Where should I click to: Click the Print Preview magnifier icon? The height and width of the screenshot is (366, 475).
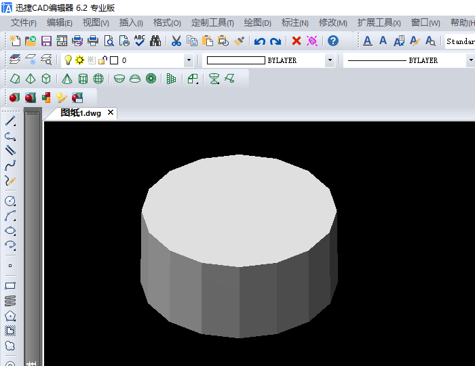109,41
